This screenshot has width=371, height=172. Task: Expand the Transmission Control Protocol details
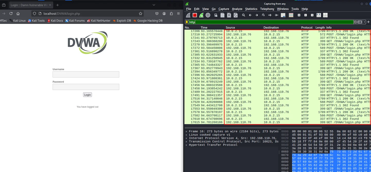[x=186, y=141]
